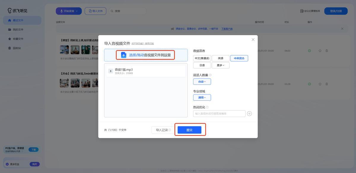
Task: Click the 讯飞听见 logo
Action: [18, 11]
